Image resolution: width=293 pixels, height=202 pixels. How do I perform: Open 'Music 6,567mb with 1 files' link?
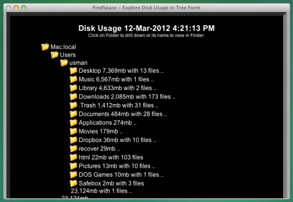coord(116,79)
